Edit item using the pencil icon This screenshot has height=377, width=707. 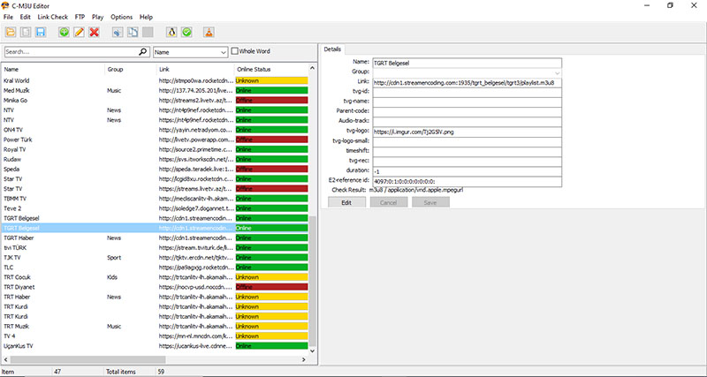point(79,32)
